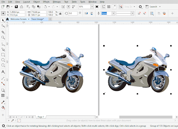The width and height of the screenshot is (178, 129).
Task: Toggle the snap off button
Action: (121, 7)
